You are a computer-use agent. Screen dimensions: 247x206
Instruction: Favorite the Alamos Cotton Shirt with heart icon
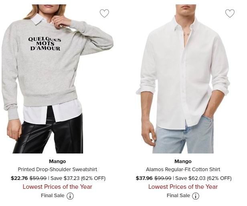coord(230,13)
